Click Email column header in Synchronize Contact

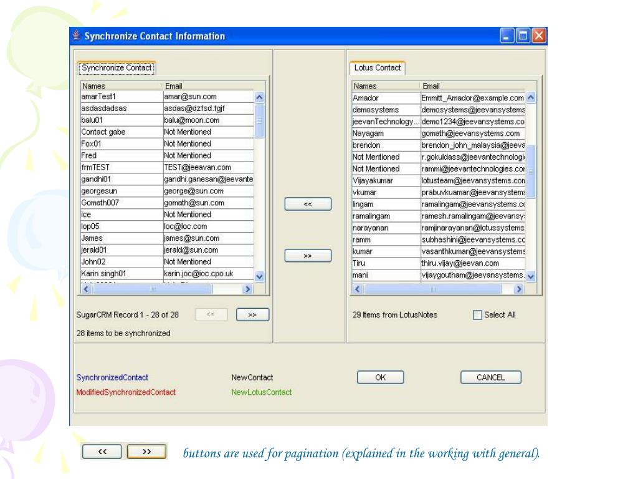[208, 86]
